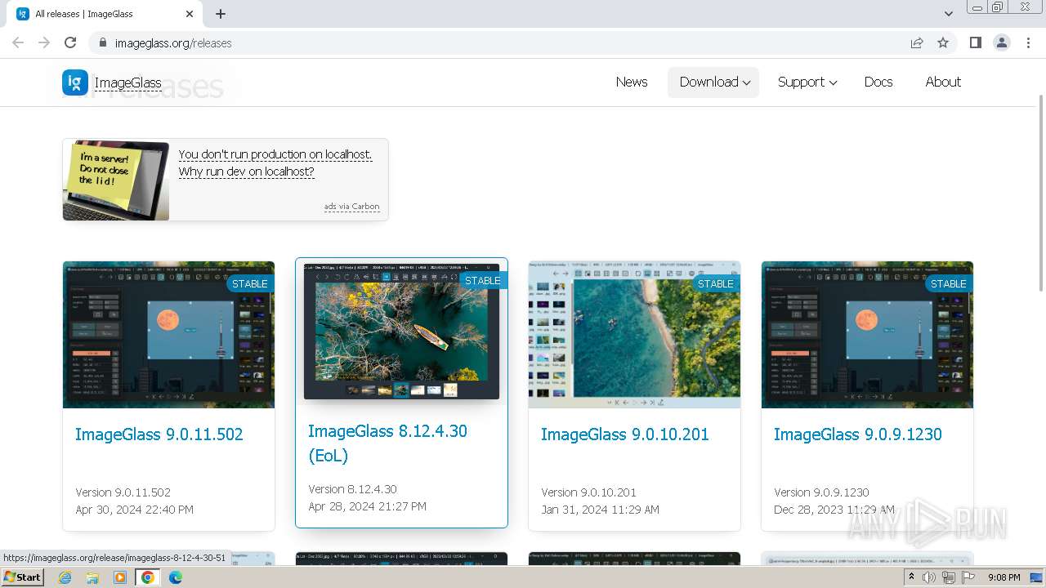Click the ImageGlass logo icon
Image resolution: width=1046 pixels, height=588 pixels.
tap(75, 82)
